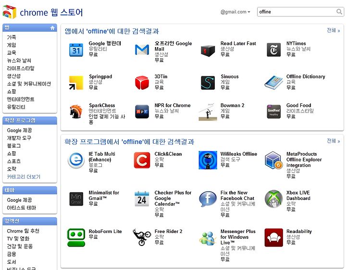Open the Springpad app title

pos(100,76)
